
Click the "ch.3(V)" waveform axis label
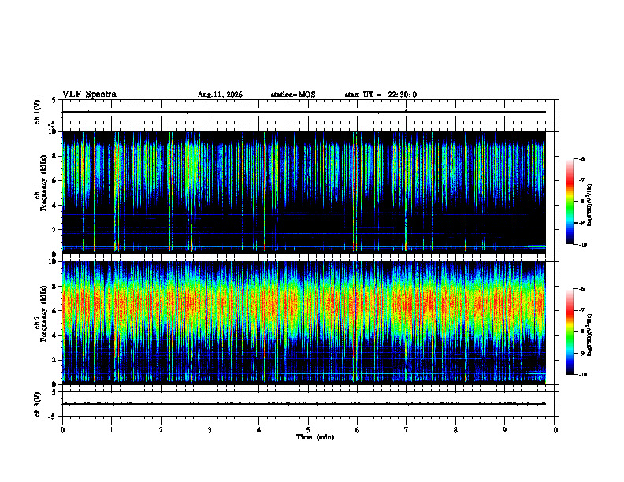click(37, 404)
